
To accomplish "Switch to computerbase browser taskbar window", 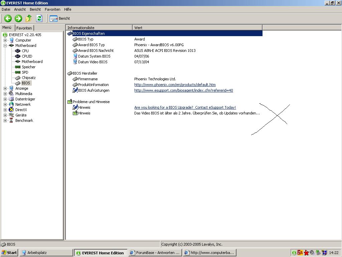I will click(209, 253).
